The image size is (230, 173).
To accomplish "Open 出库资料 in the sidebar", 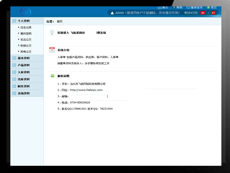I will click(24, 79).
